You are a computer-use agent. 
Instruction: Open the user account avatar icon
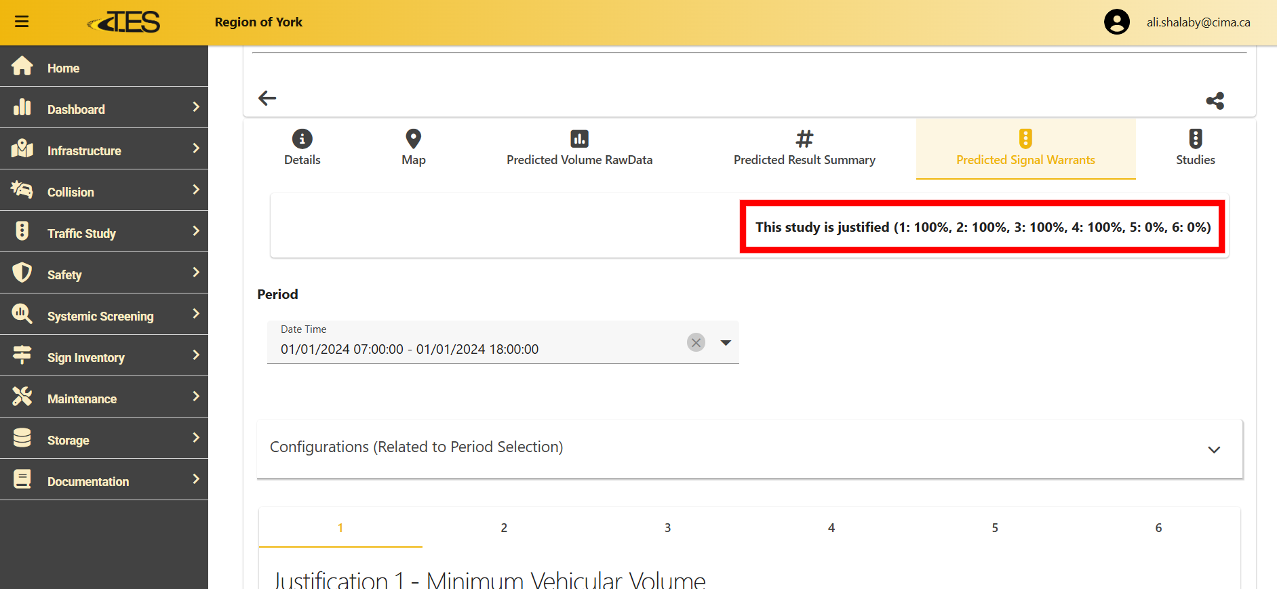(1116, 22)
